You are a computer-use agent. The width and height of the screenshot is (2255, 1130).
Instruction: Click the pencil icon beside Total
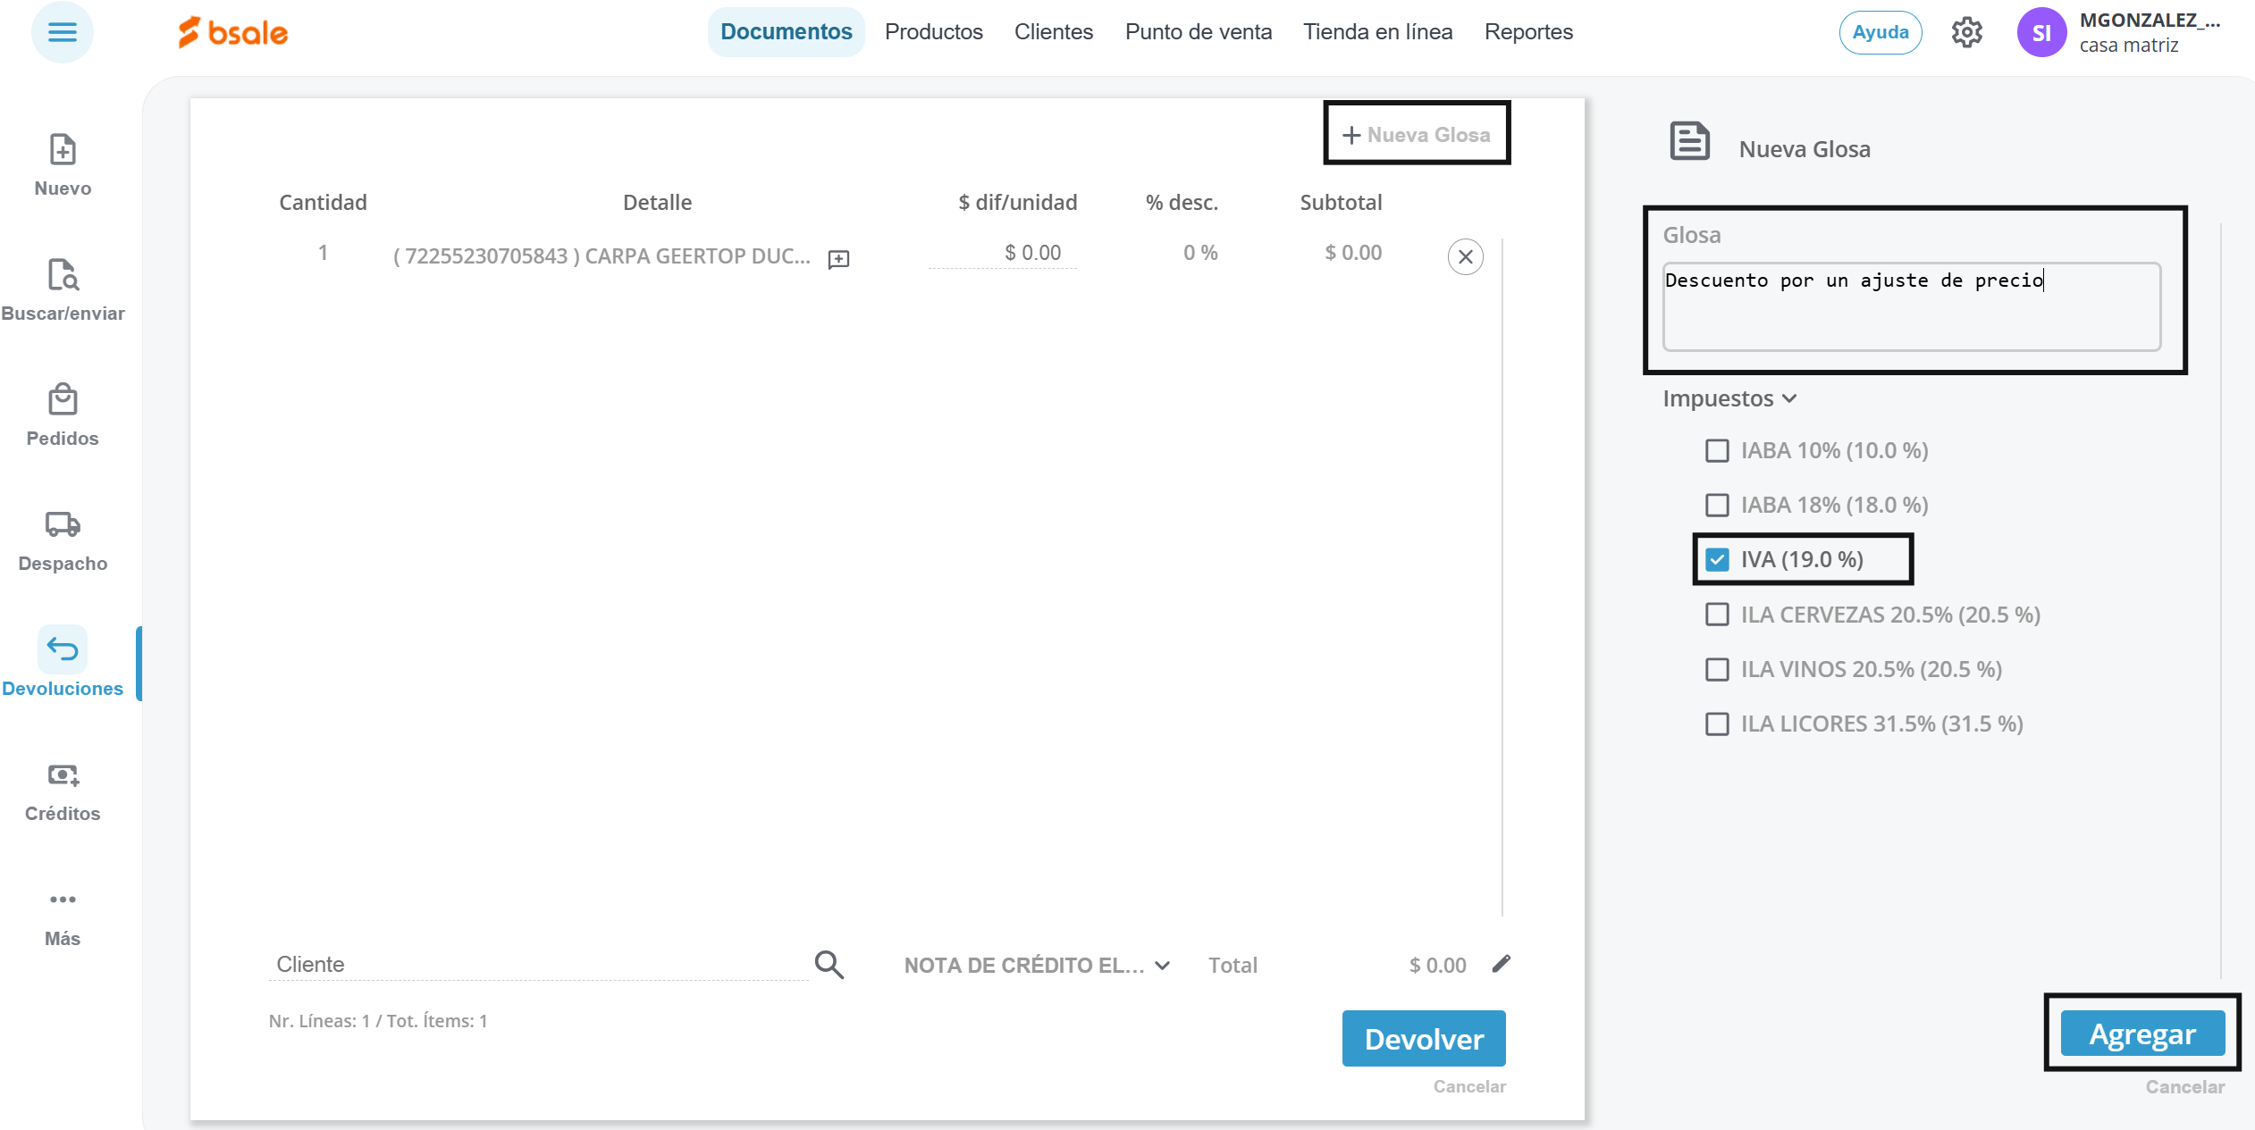[1502, 964]
